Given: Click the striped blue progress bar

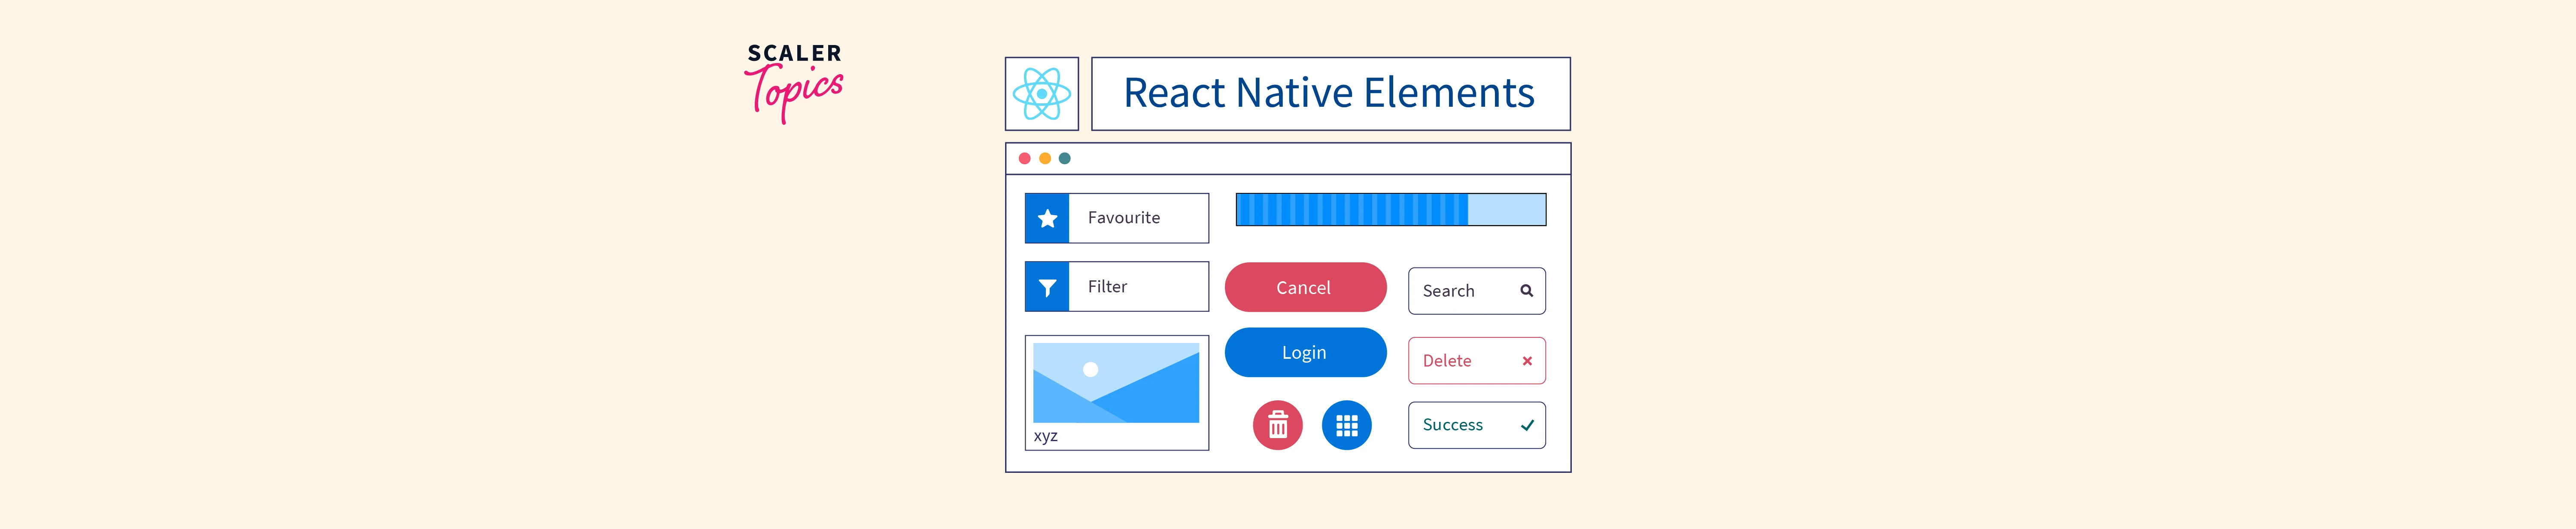Looking at the screenshot, I should [x=1390, y=210].
